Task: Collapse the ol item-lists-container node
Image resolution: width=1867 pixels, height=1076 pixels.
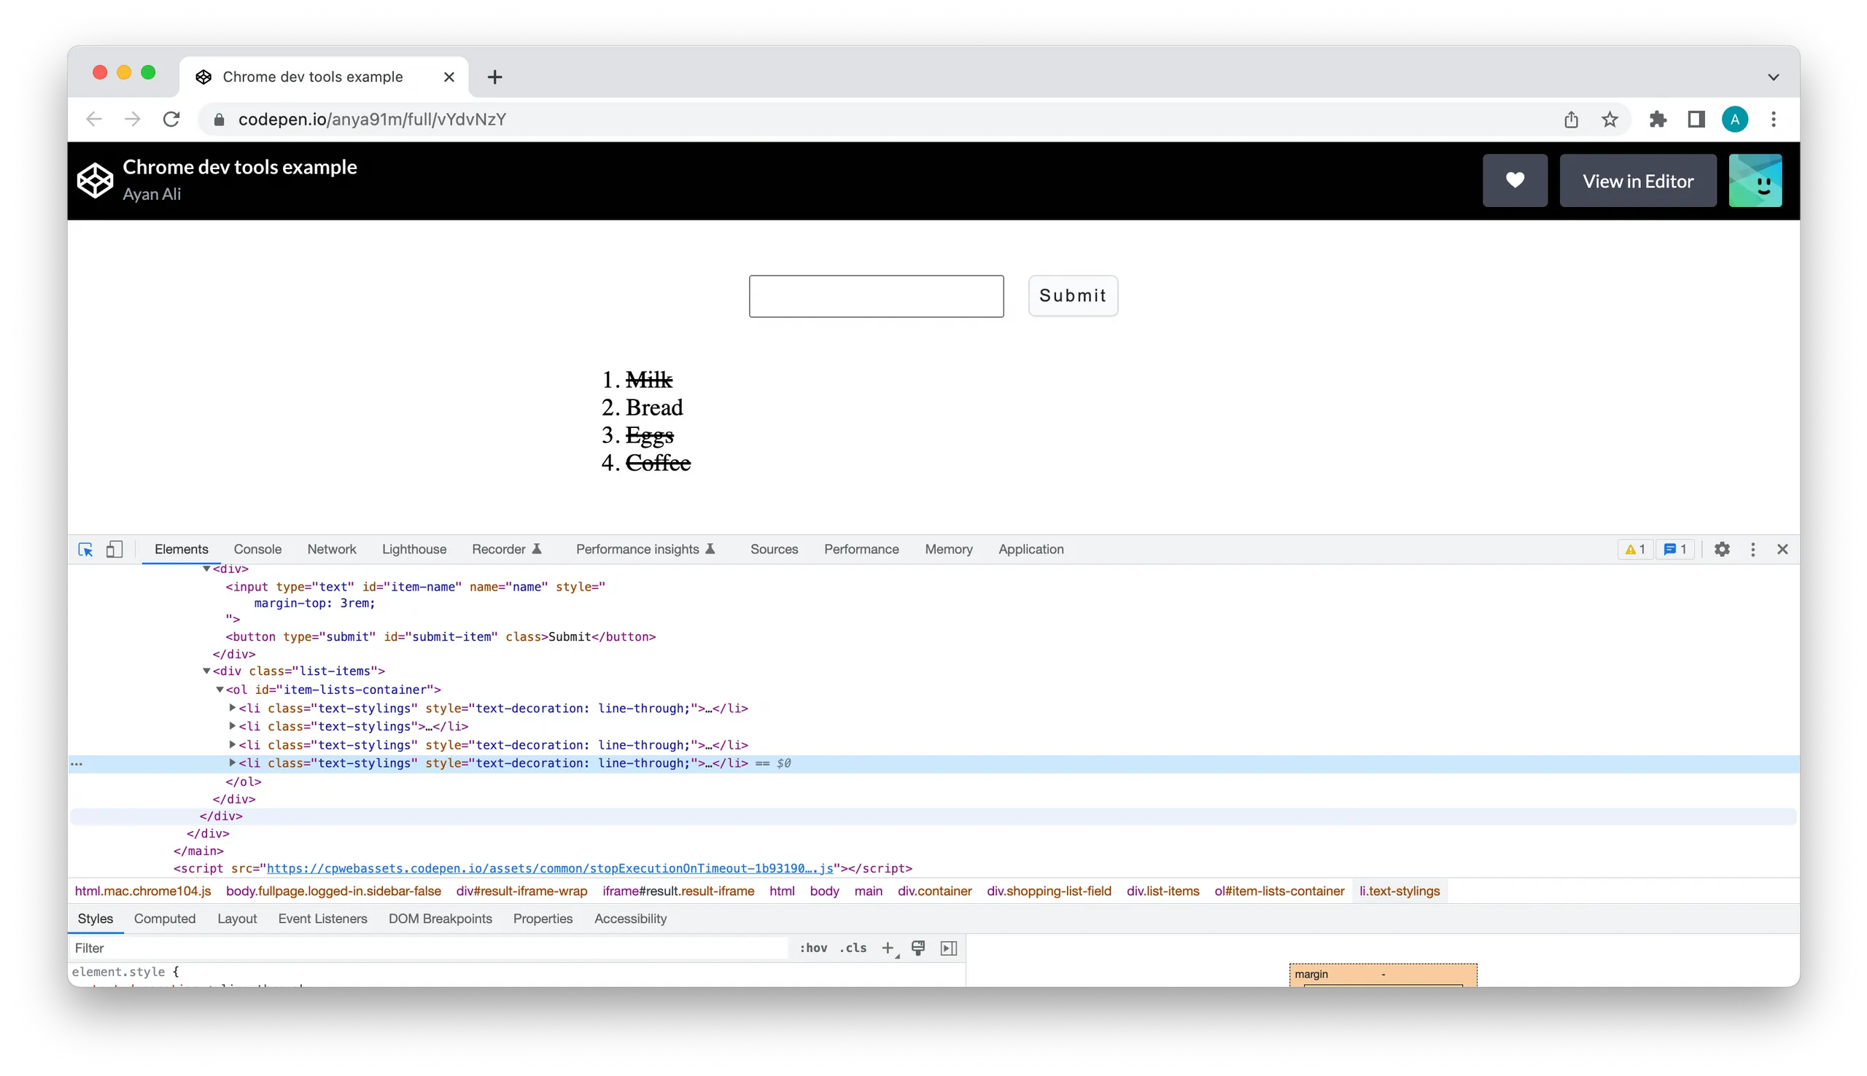Action: pos(220,690)
